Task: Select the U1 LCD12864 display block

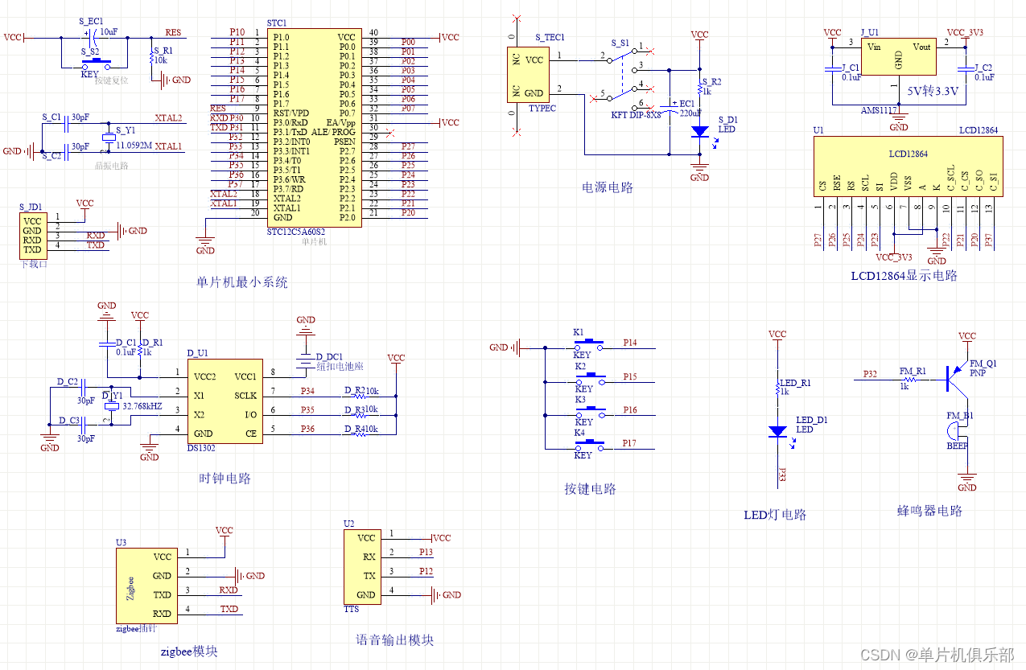Action: tap(908, 166)
